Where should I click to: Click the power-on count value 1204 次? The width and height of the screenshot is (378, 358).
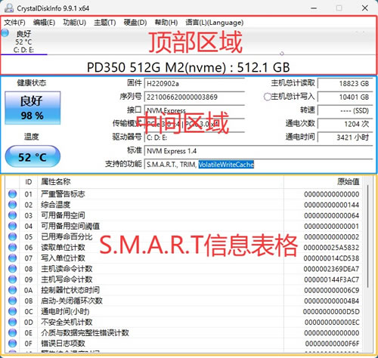point(345,124)
